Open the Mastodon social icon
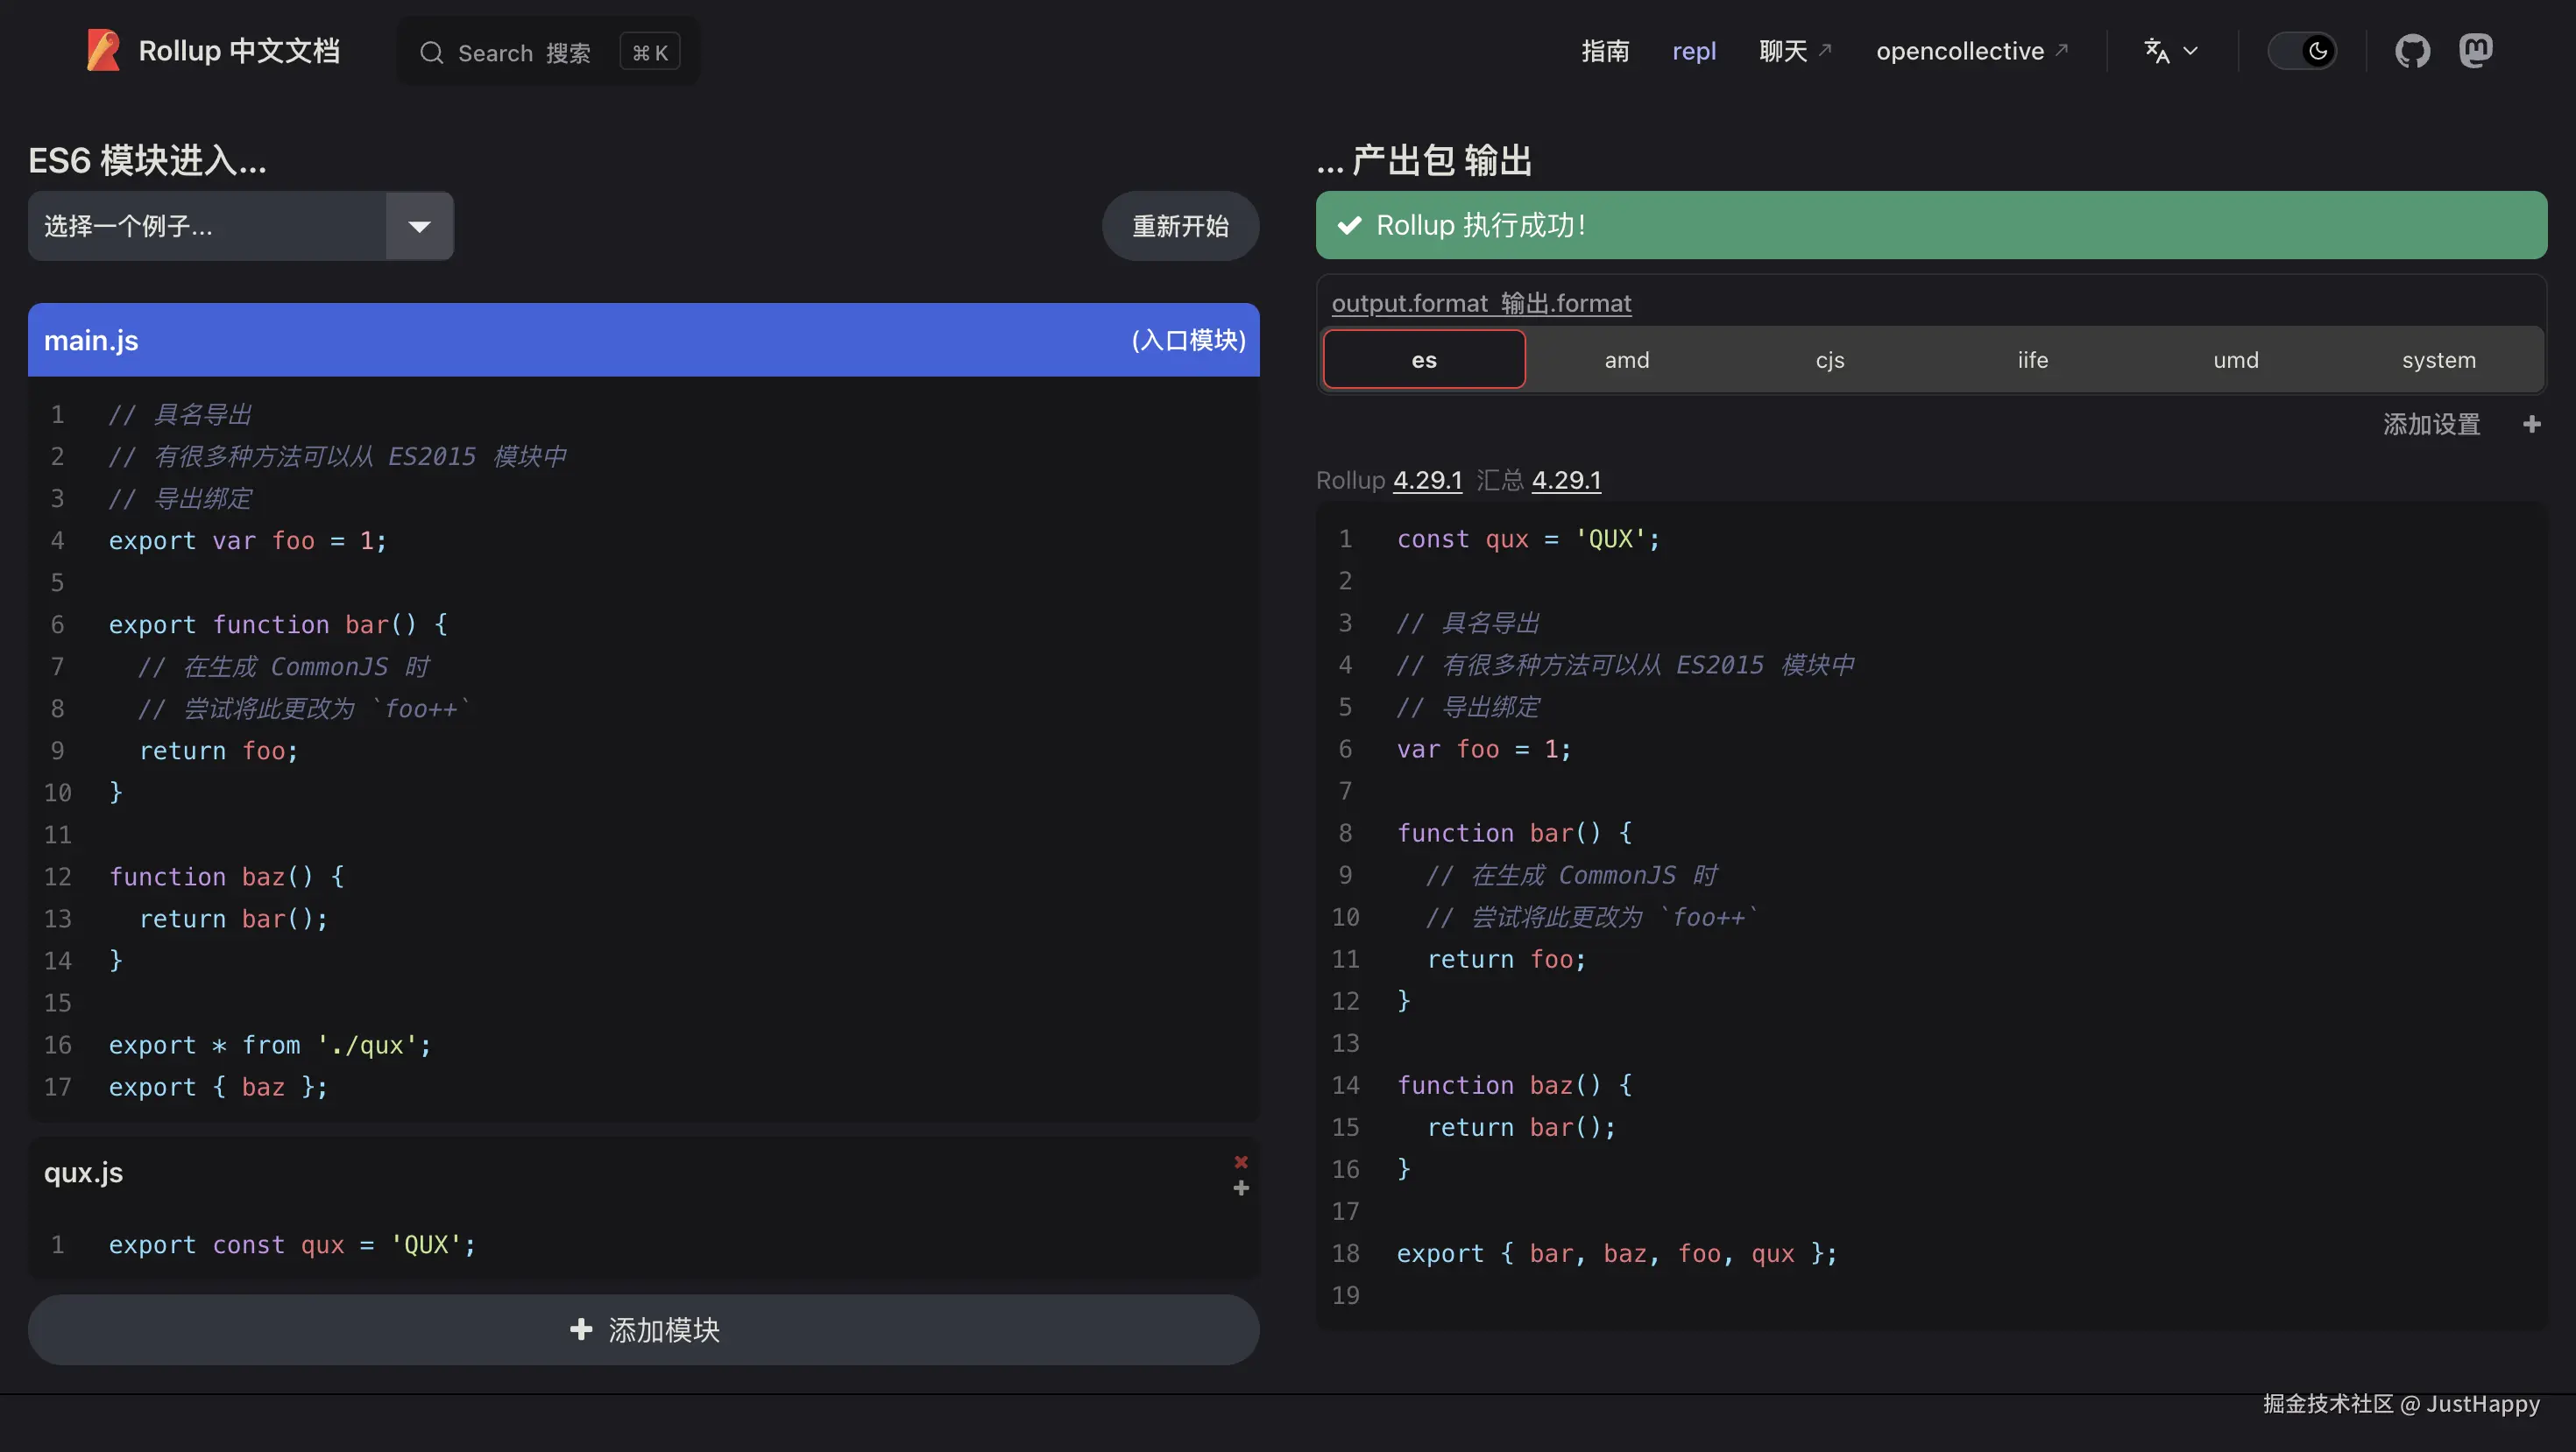 tap(2475, 51)
